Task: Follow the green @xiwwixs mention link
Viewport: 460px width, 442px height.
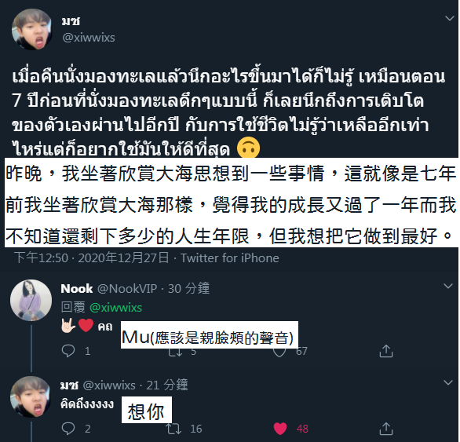Action: click(115, 308)
